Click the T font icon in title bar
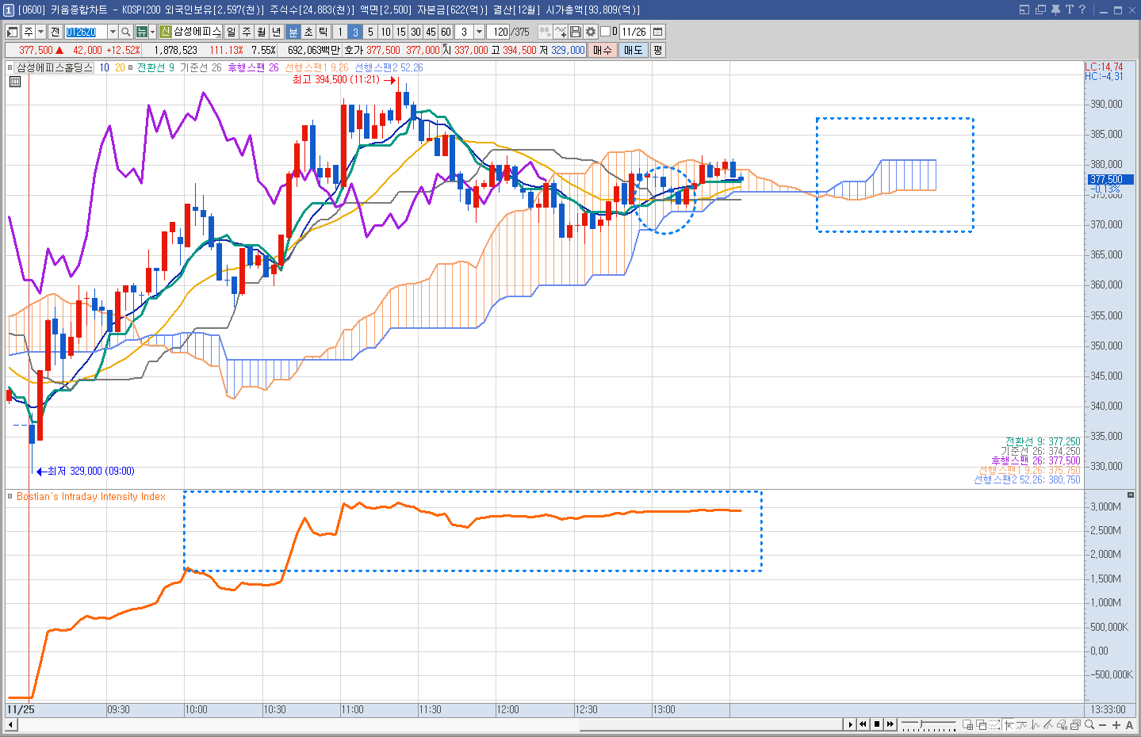Screen dimensions: 1141x737 [x=1070, y=10]
